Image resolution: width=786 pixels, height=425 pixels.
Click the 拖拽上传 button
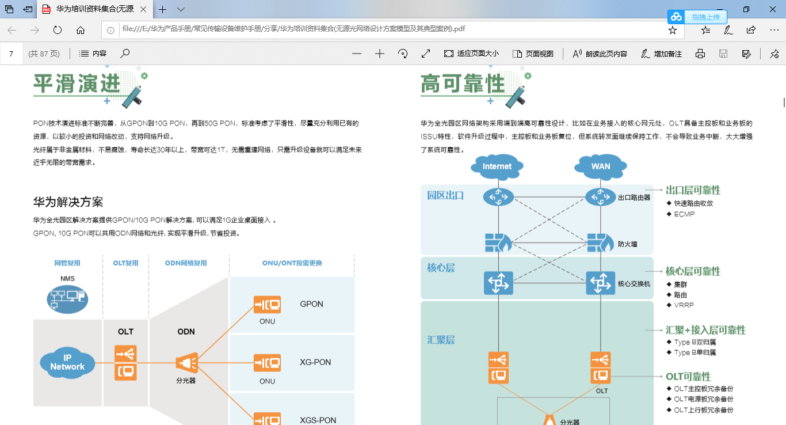point(705,17)
